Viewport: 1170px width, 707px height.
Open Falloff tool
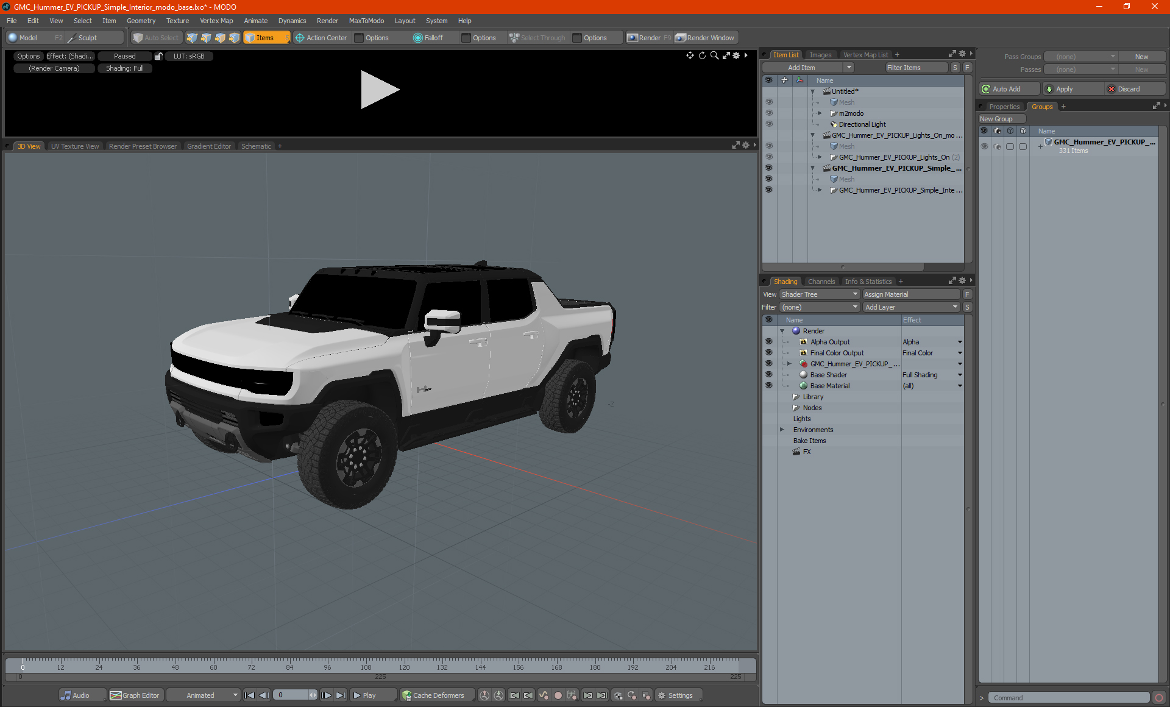pyautogui.click(x=428, y=38)
